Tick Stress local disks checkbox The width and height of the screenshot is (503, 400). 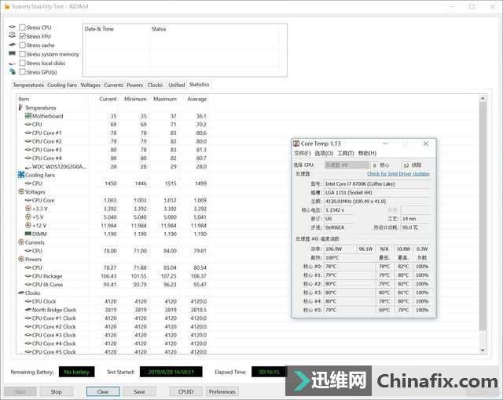[x=22, y=64]
